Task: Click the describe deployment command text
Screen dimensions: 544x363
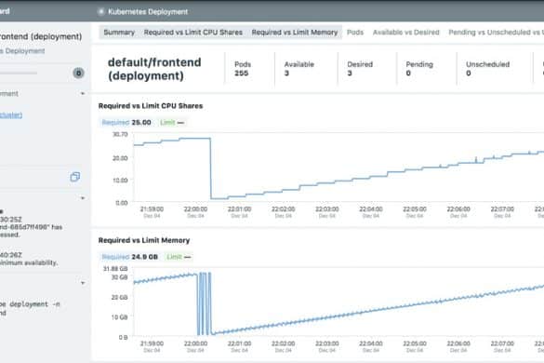Action: (x=30, y=308)
